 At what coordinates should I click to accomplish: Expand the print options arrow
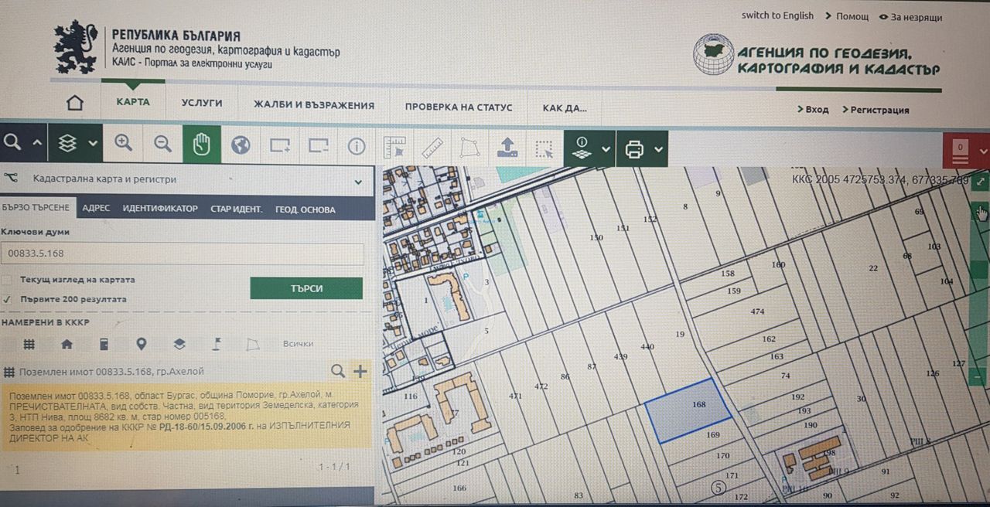coord(658,149)
